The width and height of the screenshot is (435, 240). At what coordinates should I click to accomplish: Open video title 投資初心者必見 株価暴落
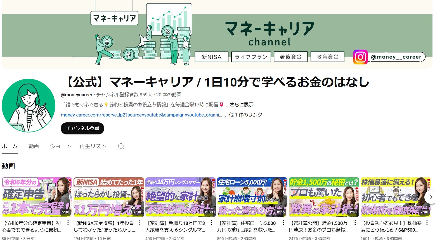[391, 226]
